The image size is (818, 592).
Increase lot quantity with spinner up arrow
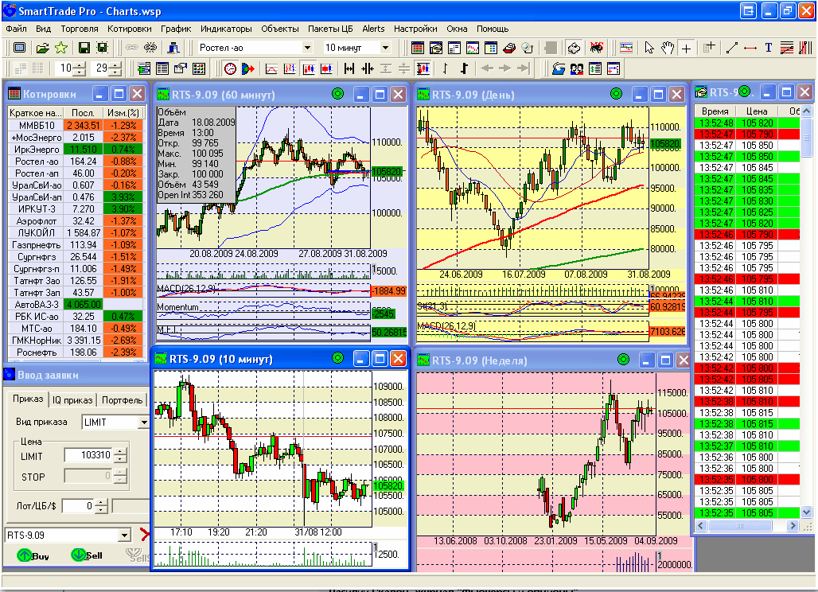pyautogui.click(x=102, y=503)
